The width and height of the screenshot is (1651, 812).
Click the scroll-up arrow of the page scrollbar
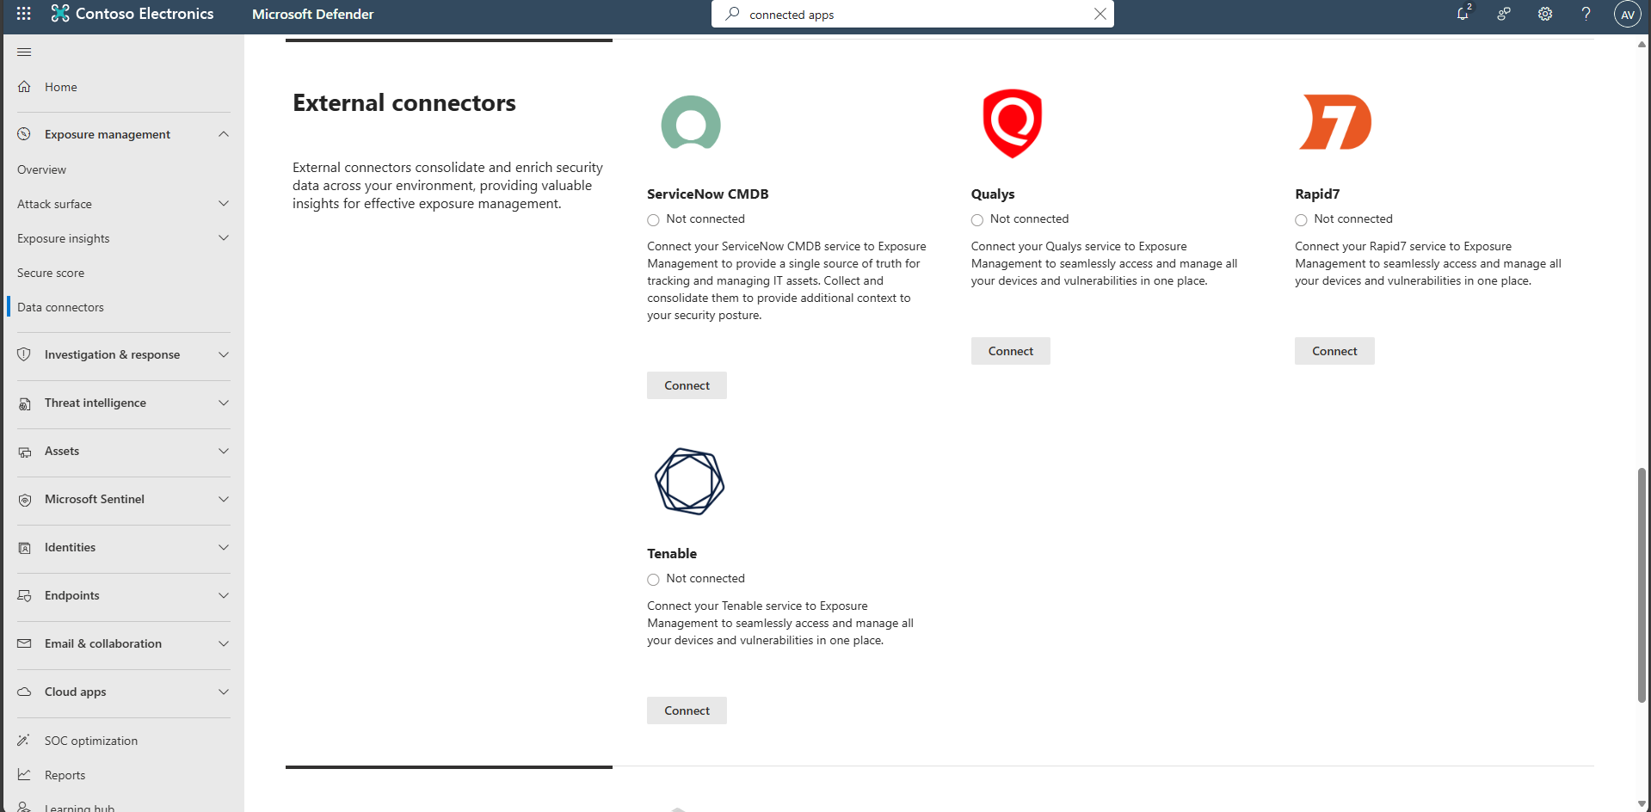point(1642,44)
